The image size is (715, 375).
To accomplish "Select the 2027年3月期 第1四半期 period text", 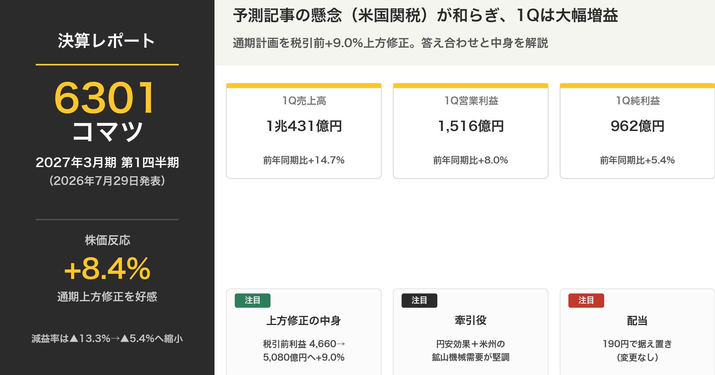I will point(107,162).
